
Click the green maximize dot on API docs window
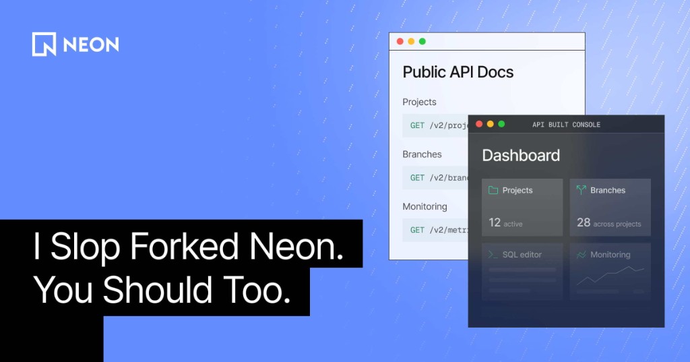click(422, 41)
